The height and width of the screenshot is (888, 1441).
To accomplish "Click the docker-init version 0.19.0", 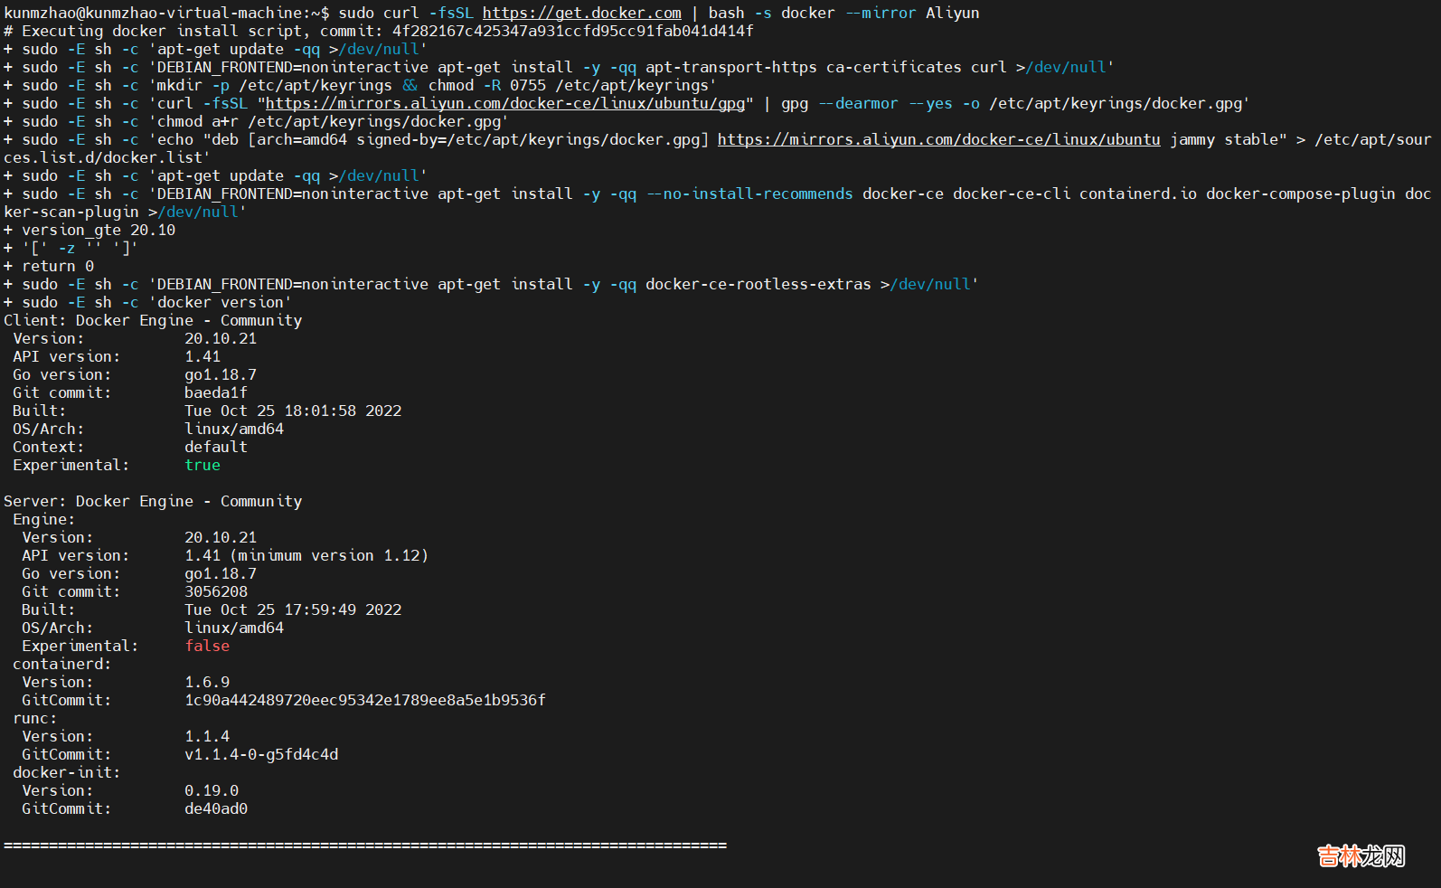I will click(212, 790).
